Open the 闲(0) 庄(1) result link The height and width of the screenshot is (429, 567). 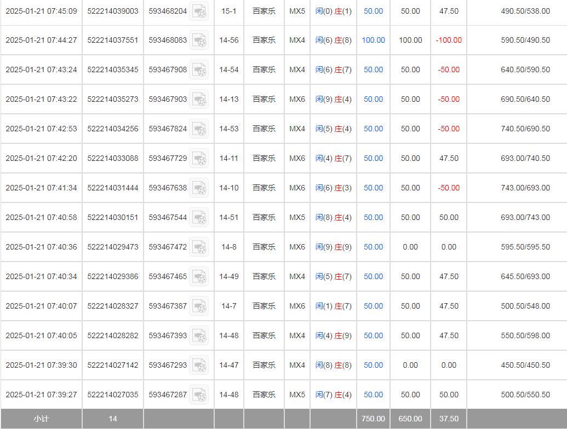pos(333,11)
